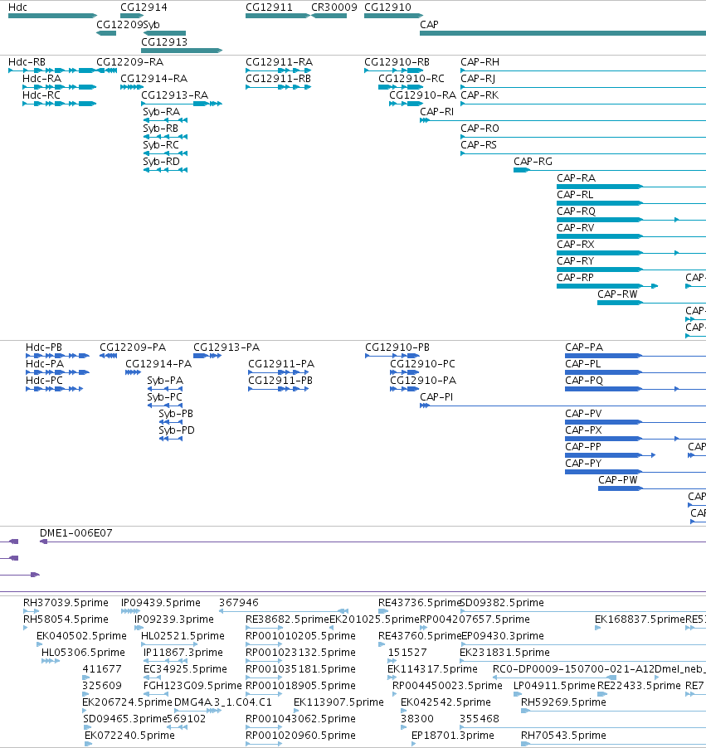This screenshot has height=748, width=706.
Task: Click the CR30009 gene bar
Action: coord(329,16)
